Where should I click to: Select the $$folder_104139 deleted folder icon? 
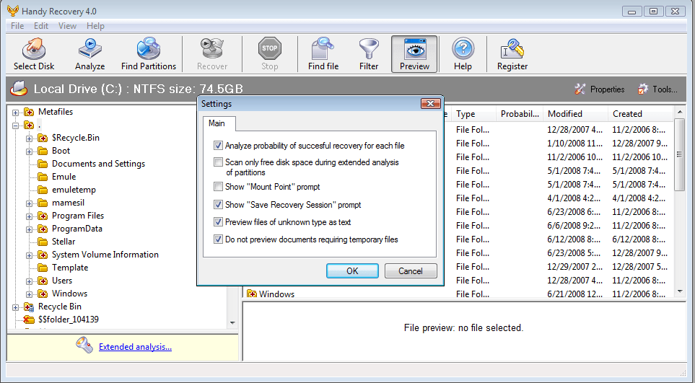(x=29, y=320)
